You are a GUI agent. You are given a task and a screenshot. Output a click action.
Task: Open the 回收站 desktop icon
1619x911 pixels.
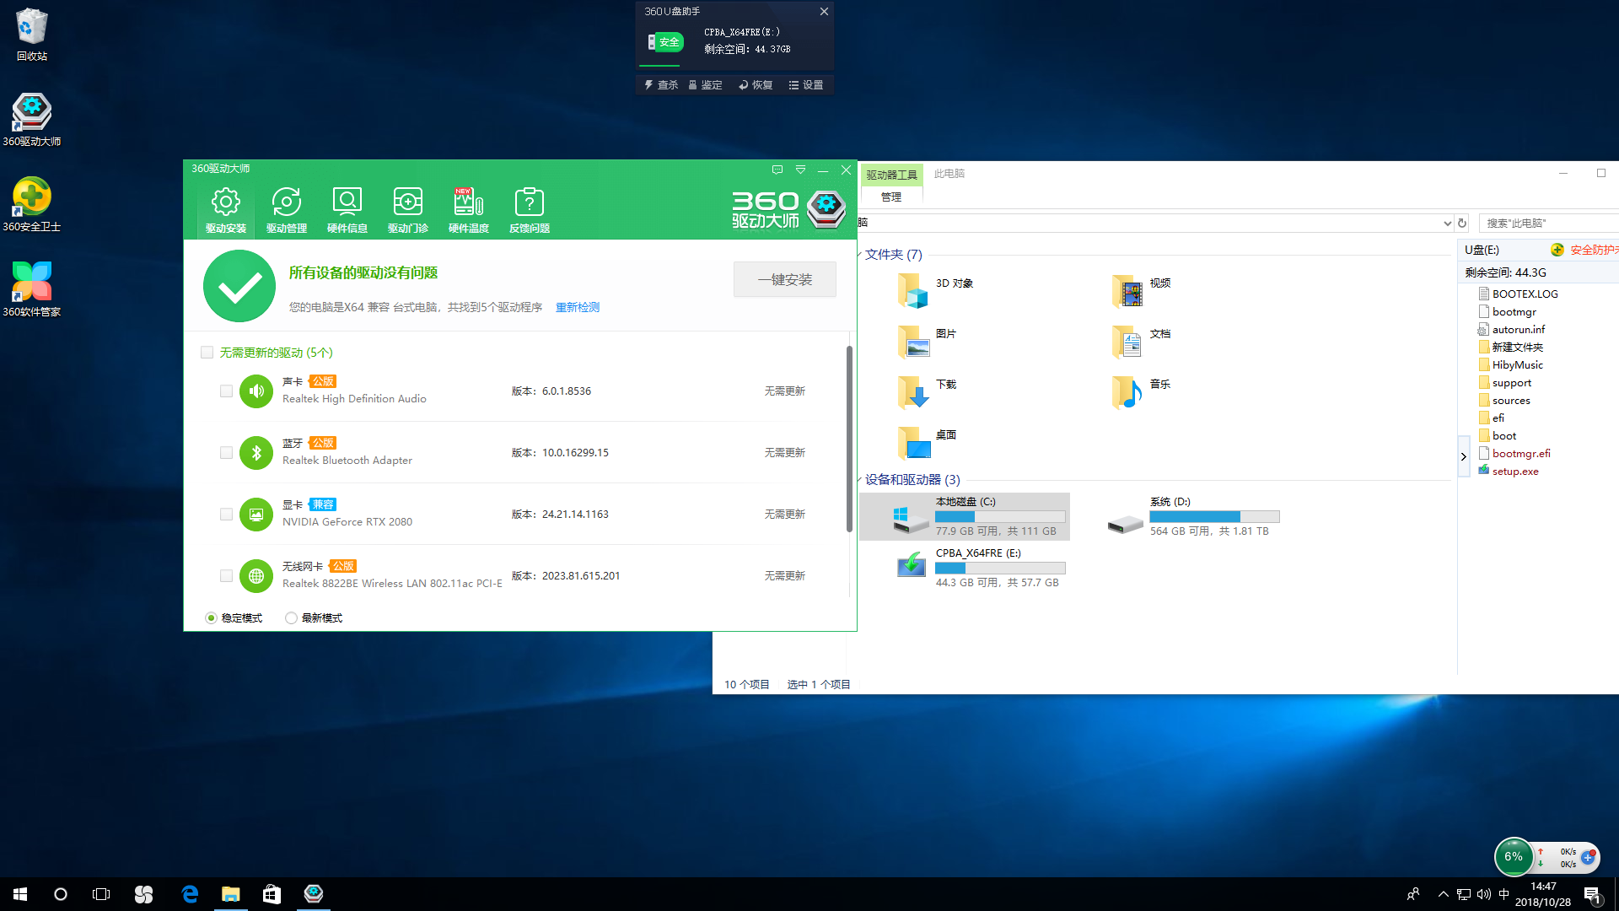pos(32,35)
